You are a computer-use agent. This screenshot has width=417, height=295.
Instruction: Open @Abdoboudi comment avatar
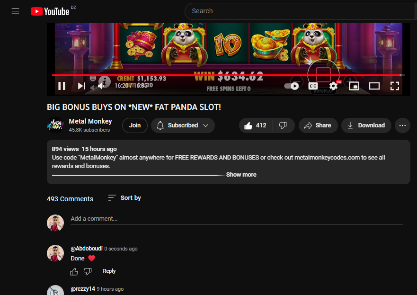[x=55, y=253]
